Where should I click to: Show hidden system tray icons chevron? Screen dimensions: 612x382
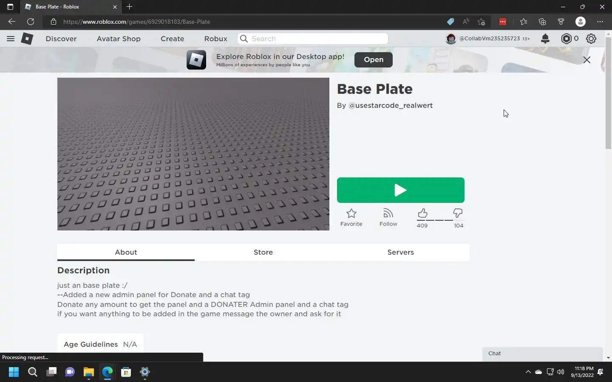point(528,372)
